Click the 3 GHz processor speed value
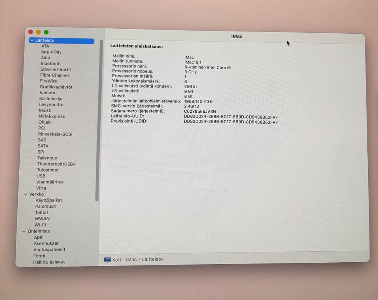 click(x=191, y=72)
